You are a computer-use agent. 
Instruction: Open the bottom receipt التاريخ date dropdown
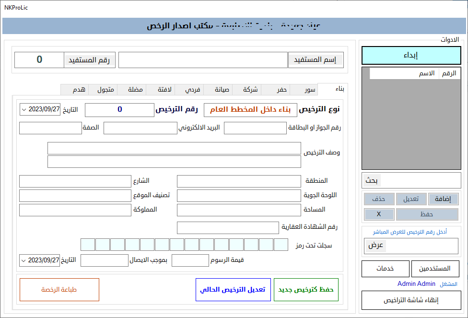coord(24,260)
